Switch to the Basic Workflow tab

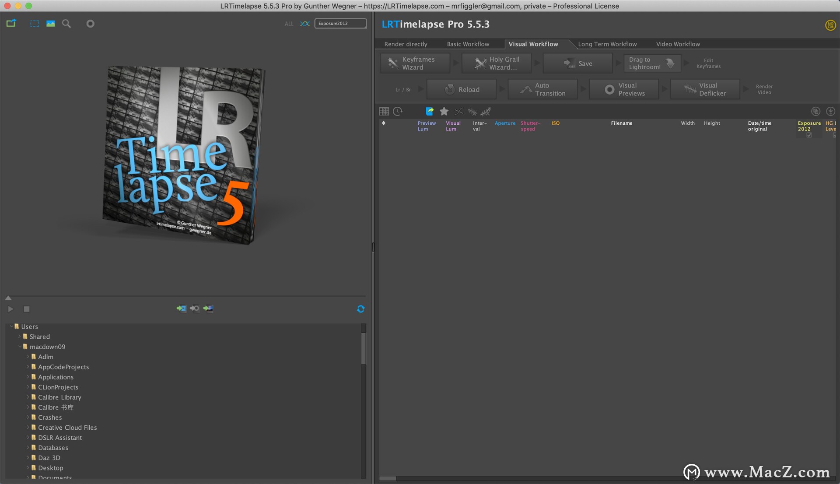(468, 44)
